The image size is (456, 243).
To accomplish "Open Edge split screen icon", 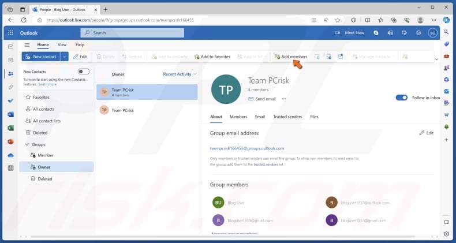I will click(368, 20).
